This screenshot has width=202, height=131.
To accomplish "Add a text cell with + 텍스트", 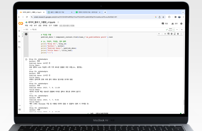I will (33, 29).
